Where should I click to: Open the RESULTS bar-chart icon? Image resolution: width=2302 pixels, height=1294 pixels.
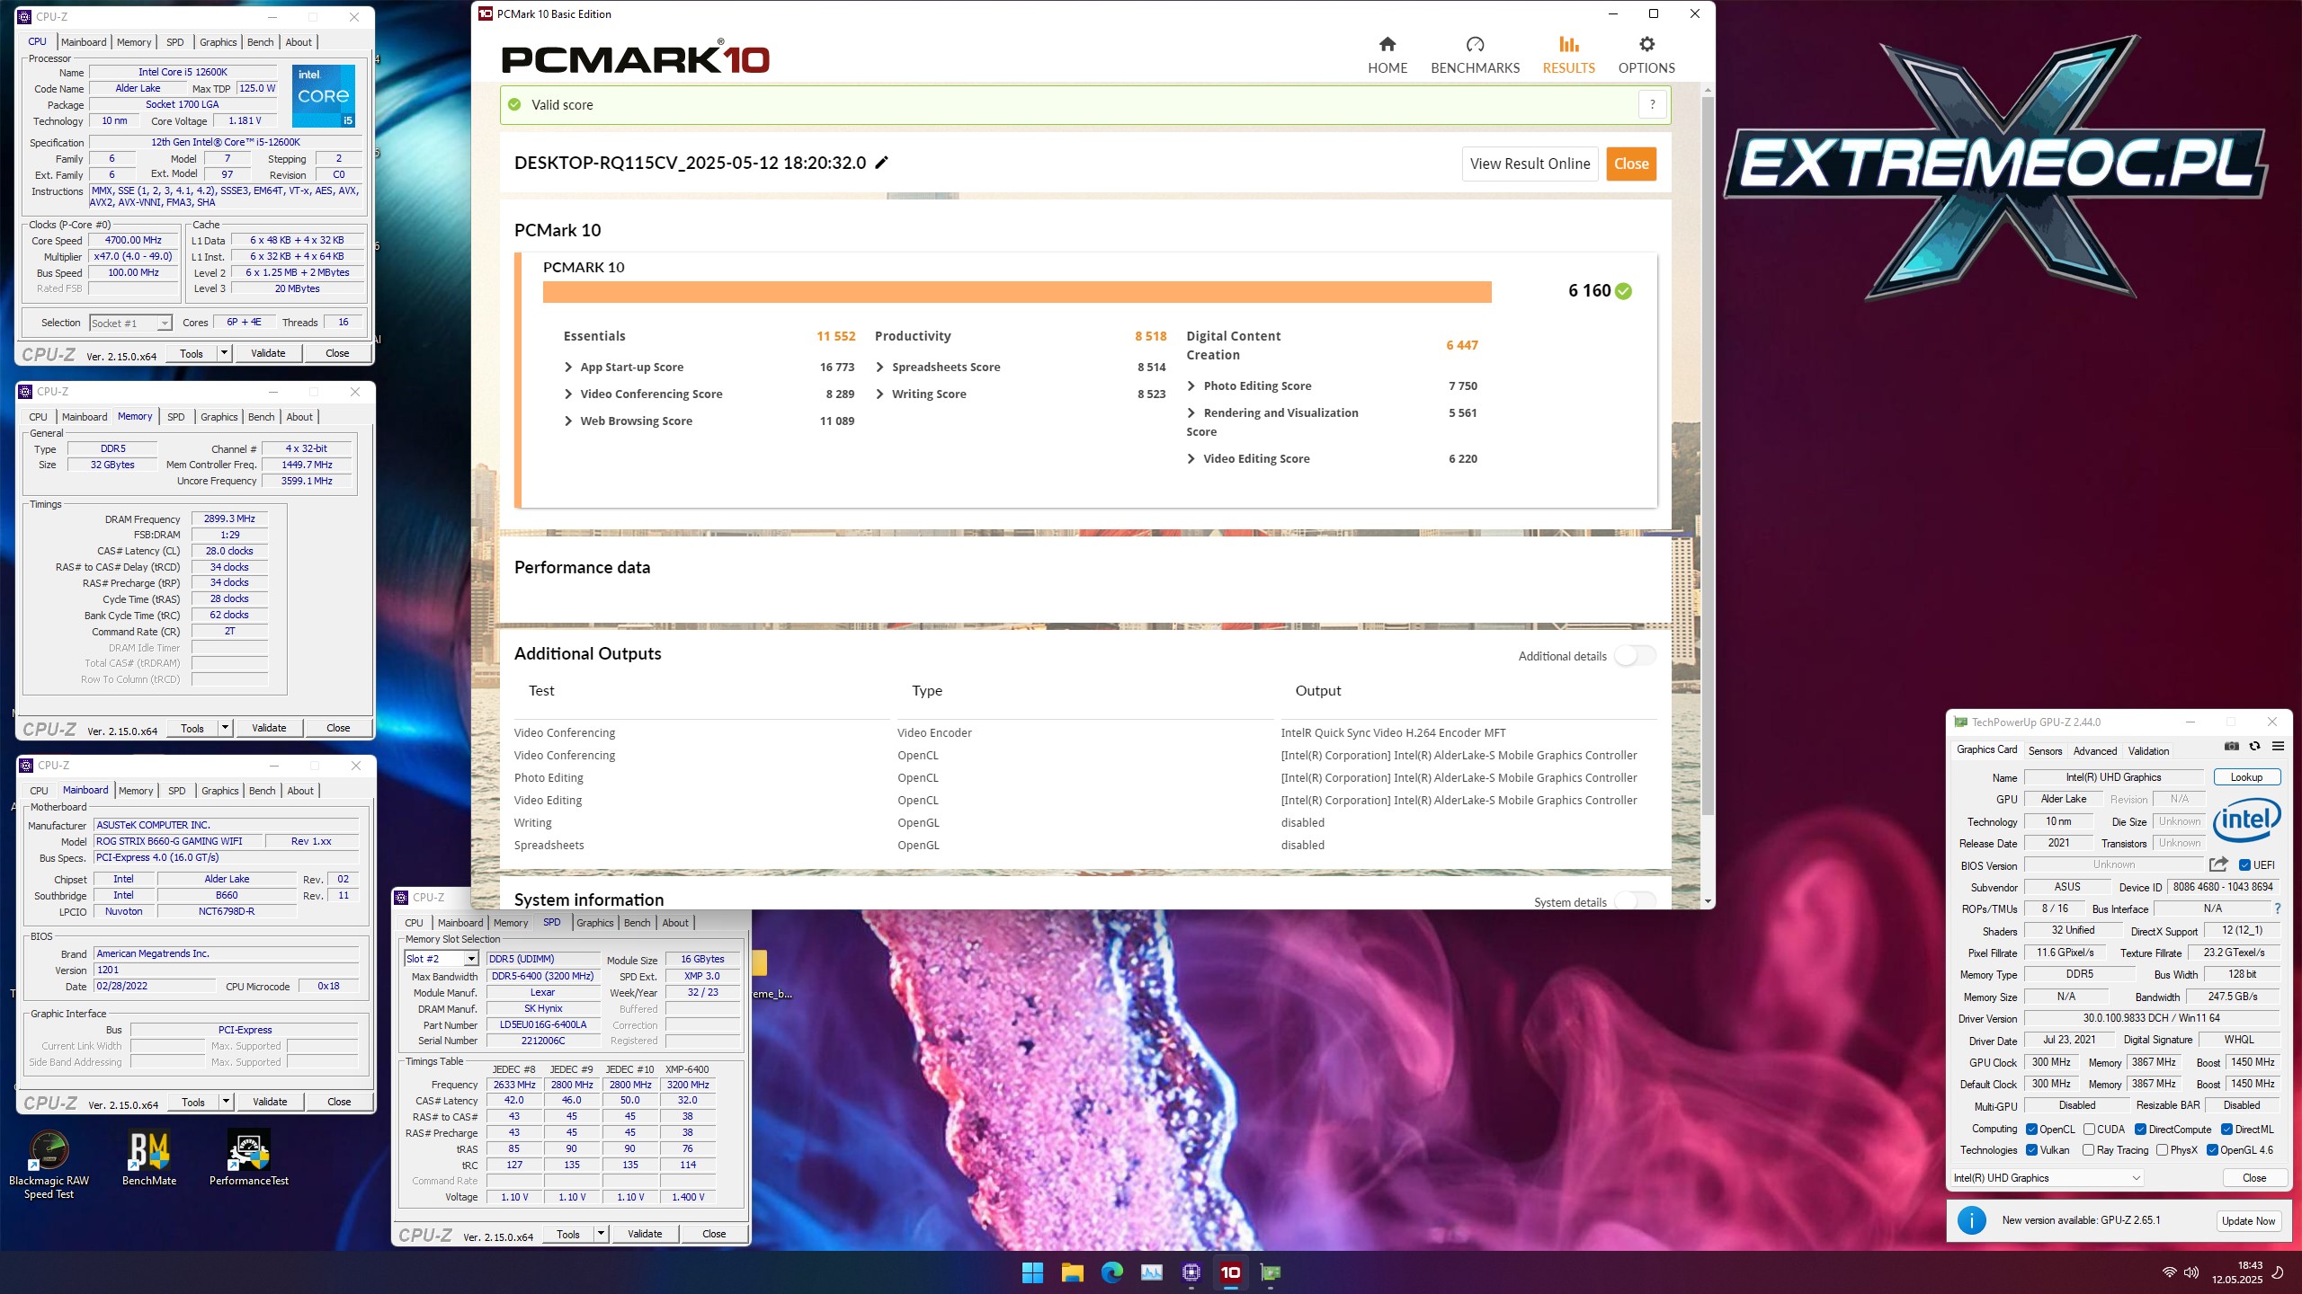pos(1568,44)
